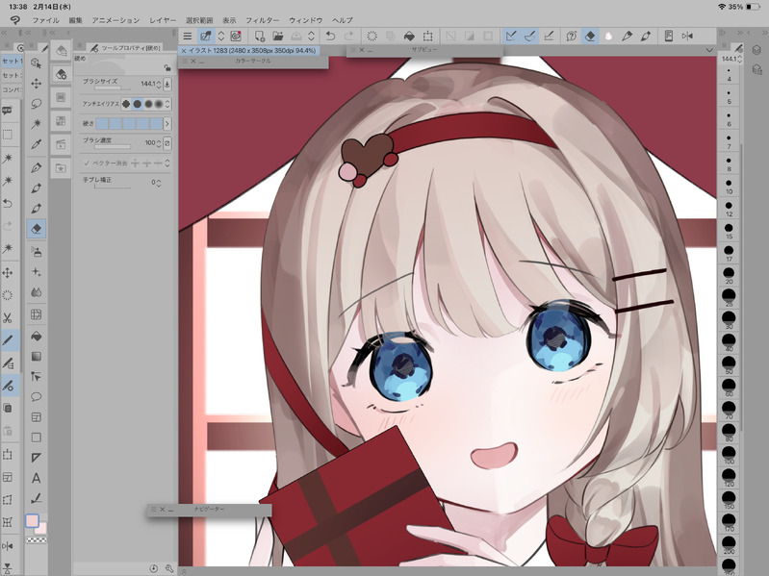
Task: Select brush size preset 100
Action: [729, 455]
